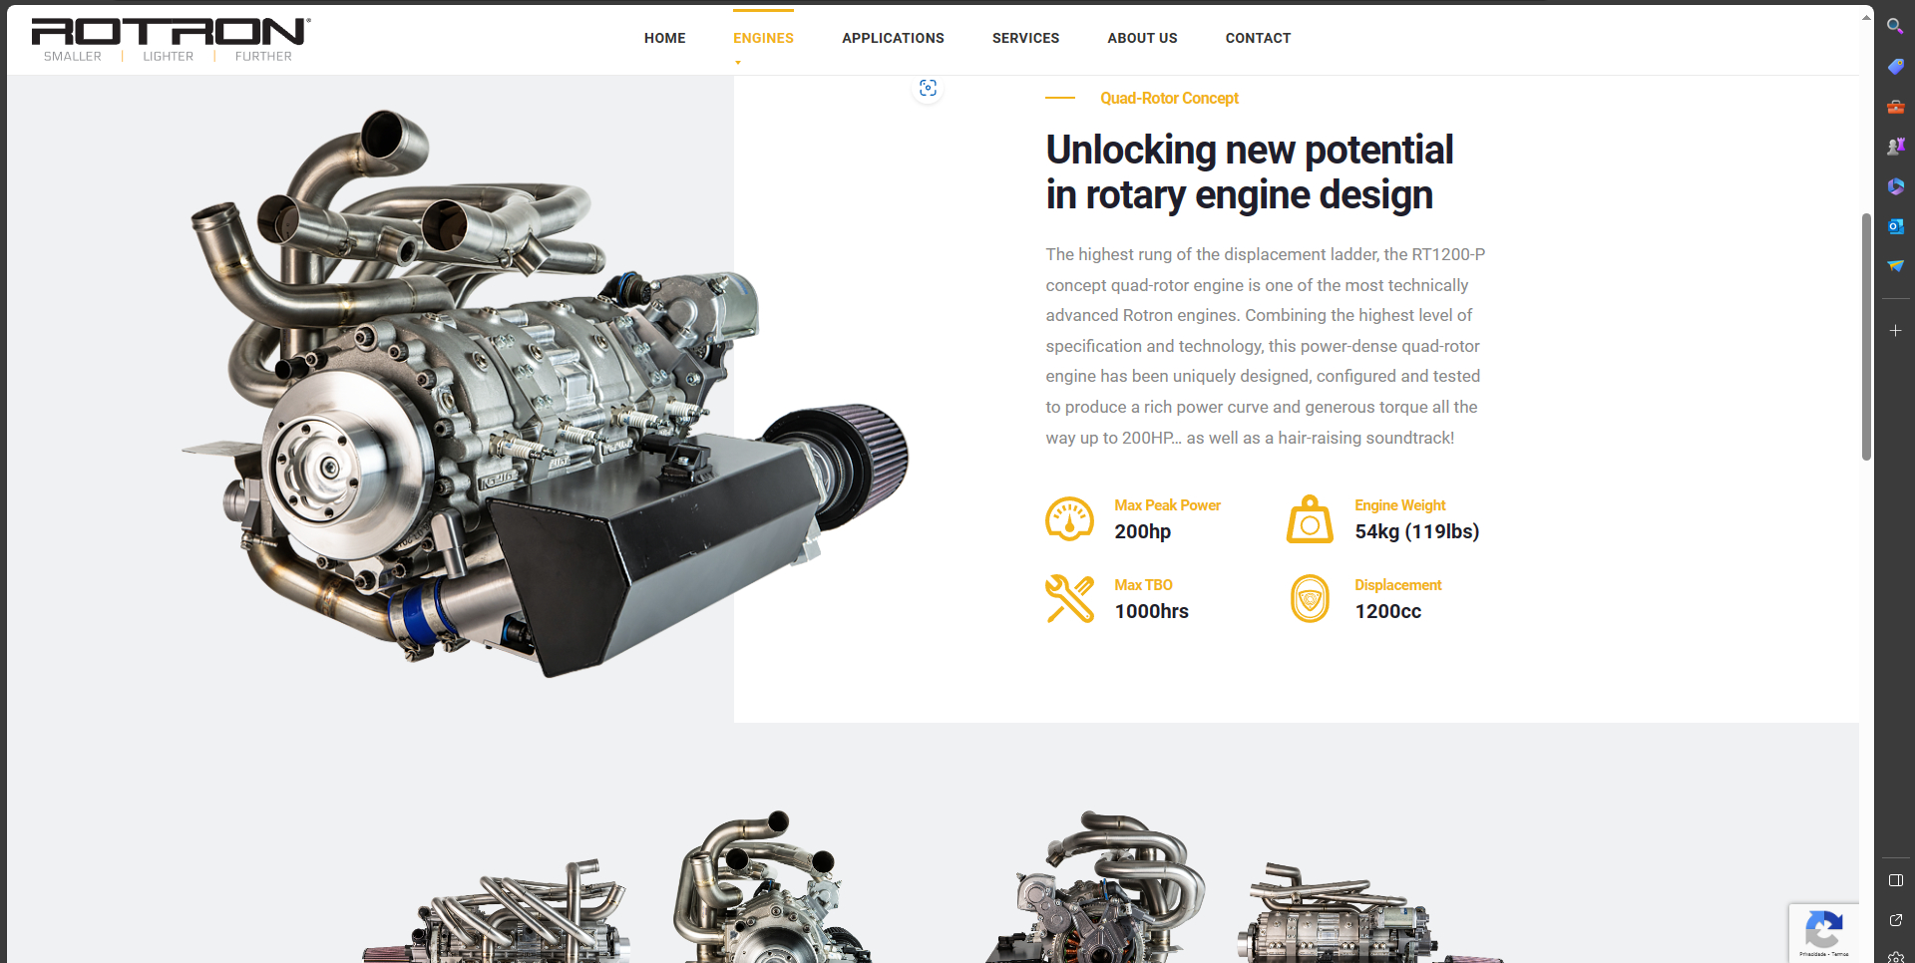Select the leftmost engine thumbnail at bottom

(497, 912)
